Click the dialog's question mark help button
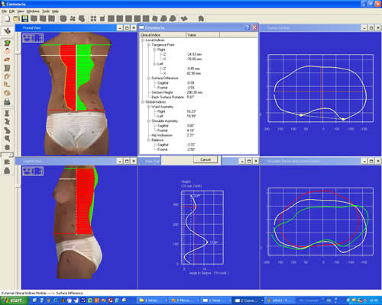The image size is (382, 305). click(248, 27)
